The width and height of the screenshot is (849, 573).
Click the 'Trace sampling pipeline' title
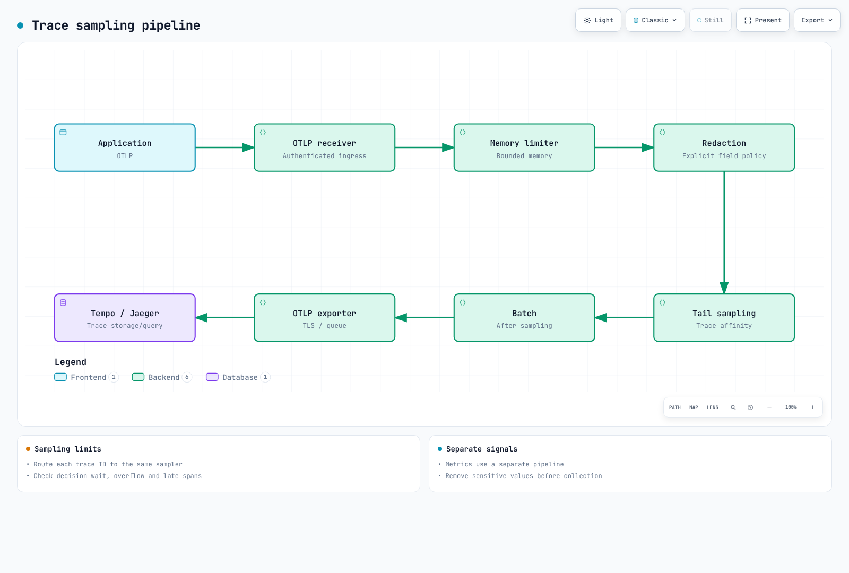click(x=116, y=25)
